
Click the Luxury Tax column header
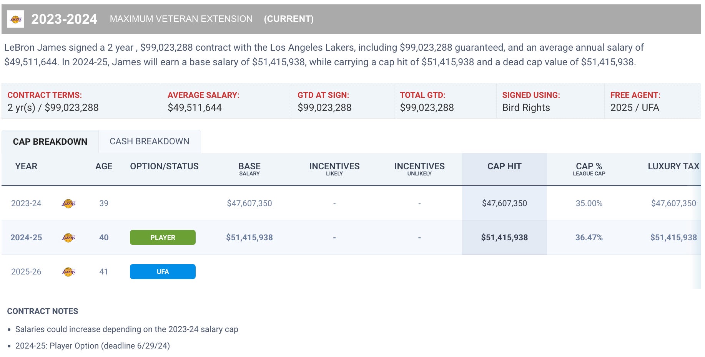[x=673, y=166]
